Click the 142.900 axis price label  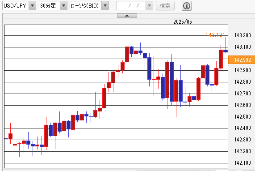click(242, 70)
